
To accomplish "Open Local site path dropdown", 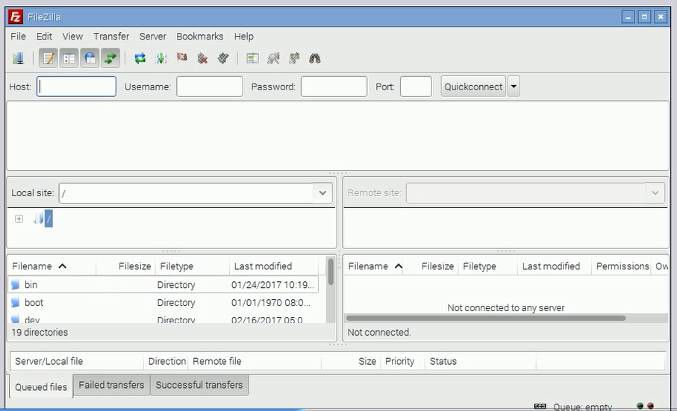I will coord(322,192).
